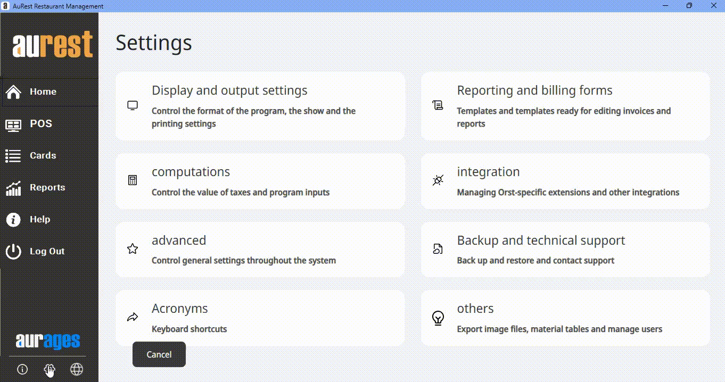Image resolution: width=725 pixels, height=382 pixels.
Task: Click the computations calculator icon
Action: click(x=133, y=180)
